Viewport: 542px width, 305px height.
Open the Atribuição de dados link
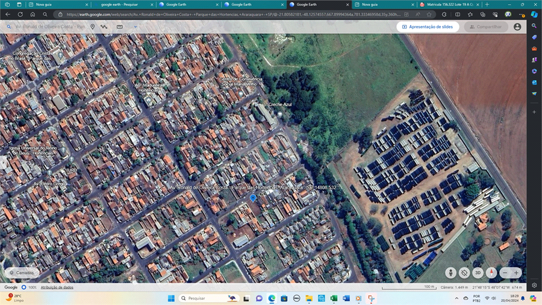(57, 288)
